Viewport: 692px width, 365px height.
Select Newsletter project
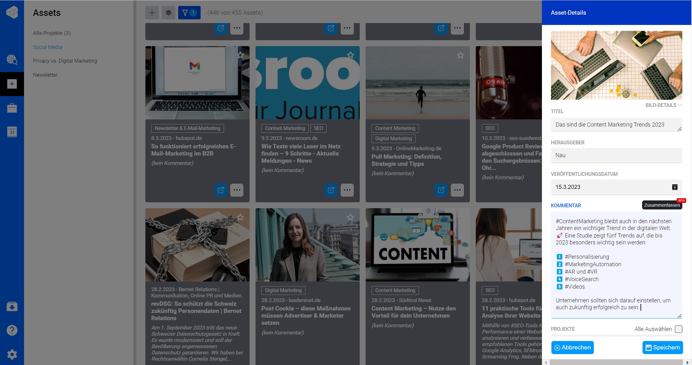point(45,75)
